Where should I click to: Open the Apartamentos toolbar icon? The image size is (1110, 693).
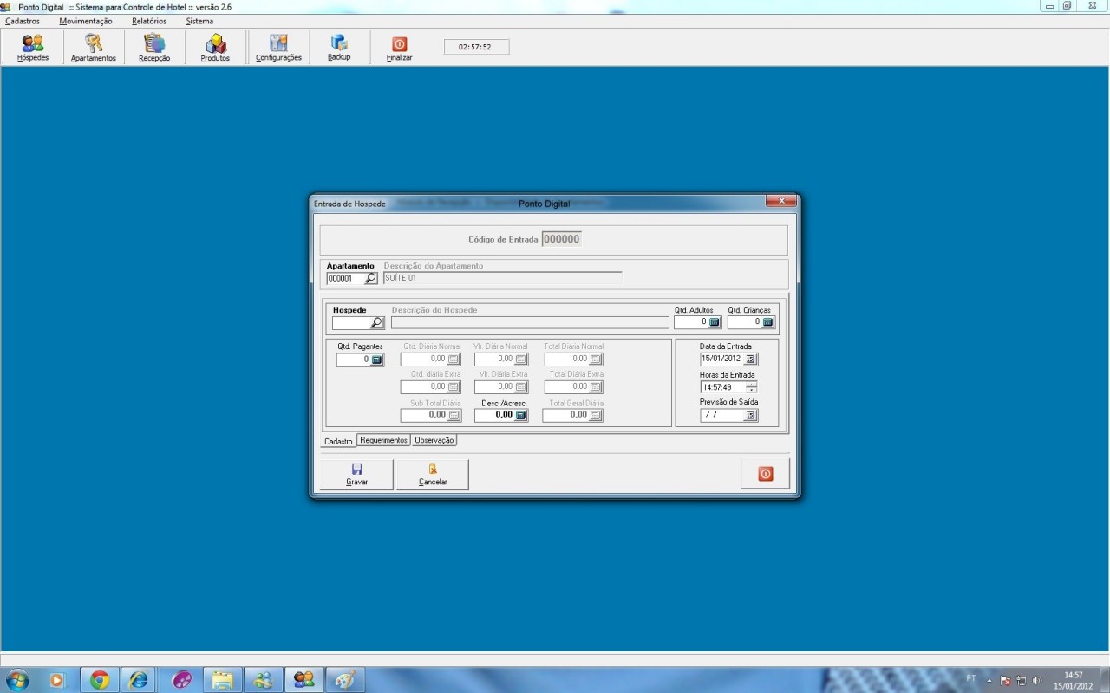coord(94,47)
